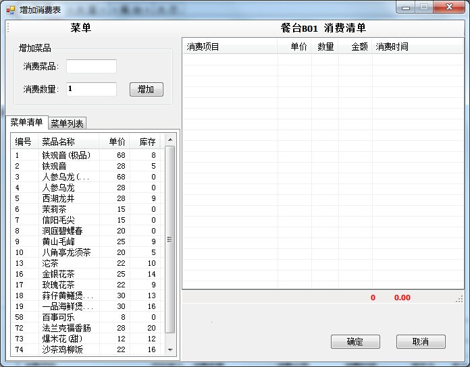This screenshot has width=470, height=367.
Task: Click the 增加 button
Action: point(147,89)
